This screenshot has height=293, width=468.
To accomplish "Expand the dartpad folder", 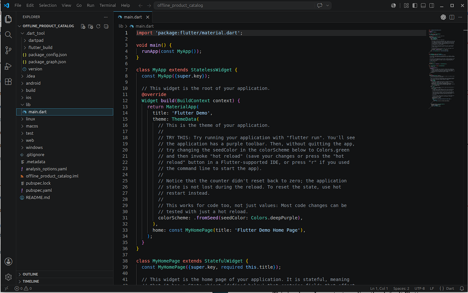I will point(25,40).
